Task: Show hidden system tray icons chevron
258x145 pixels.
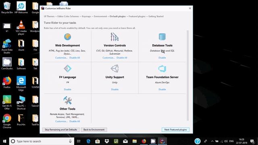Action: (212, 141)
